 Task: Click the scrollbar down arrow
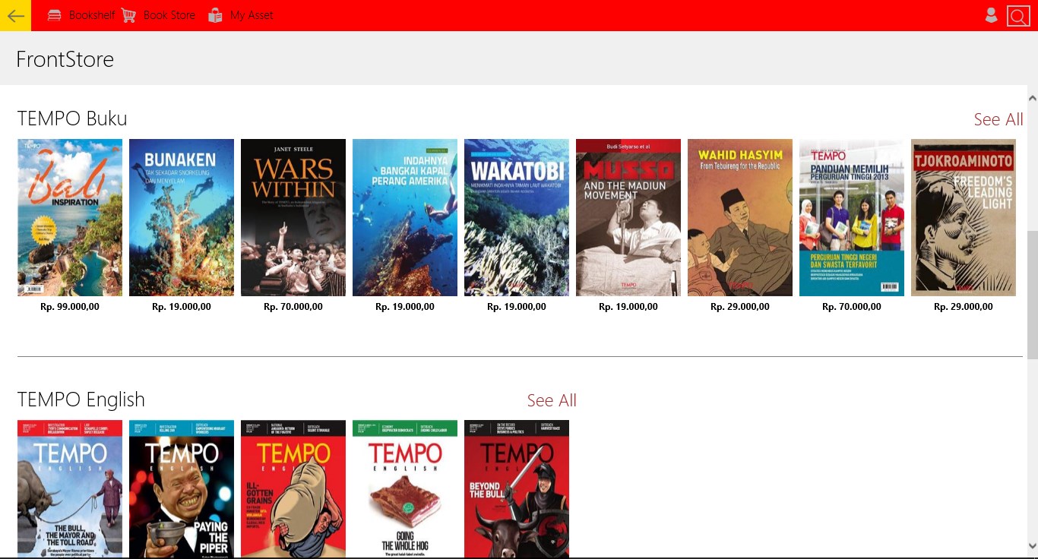(x=1032, y=546)
